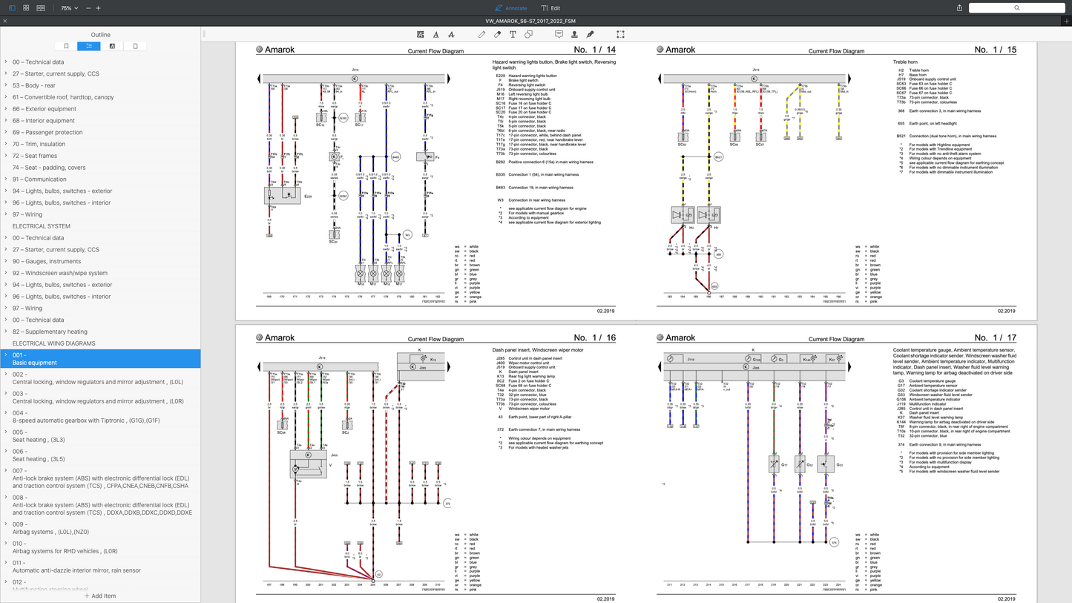
Task: Expand the '53 – Body - rear' outline item
Action: coord(6,85)
